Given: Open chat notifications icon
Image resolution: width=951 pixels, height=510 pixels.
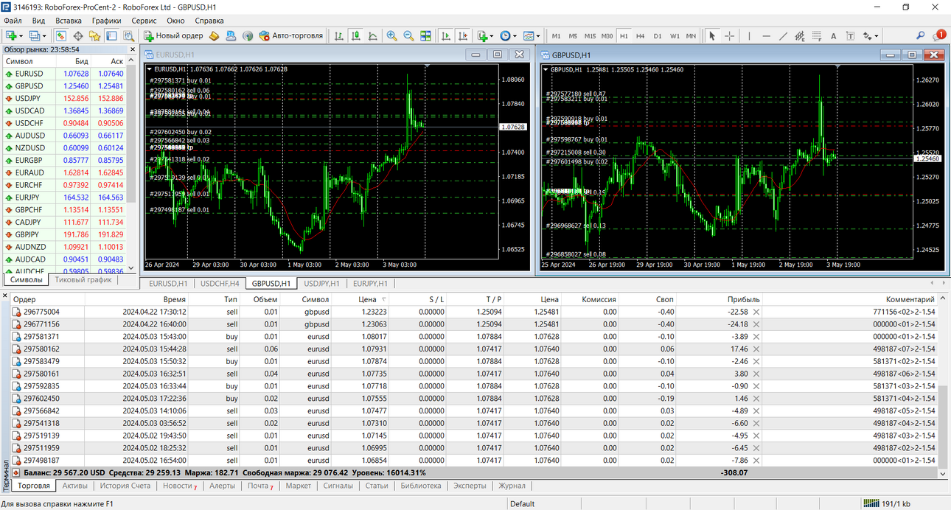Looking at the screenshot, I should (939, 35).
